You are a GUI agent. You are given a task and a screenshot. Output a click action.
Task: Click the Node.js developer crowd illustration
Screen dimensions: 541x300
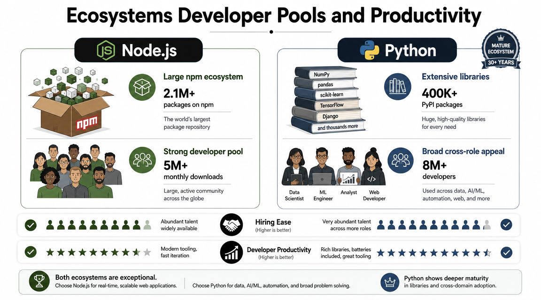click(76, 171)
